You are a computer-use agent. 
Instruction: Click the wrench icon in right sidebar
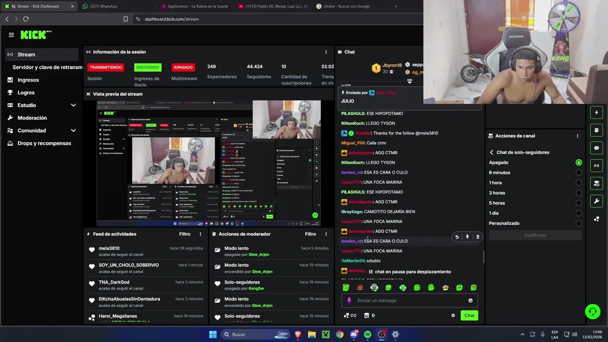597,201
